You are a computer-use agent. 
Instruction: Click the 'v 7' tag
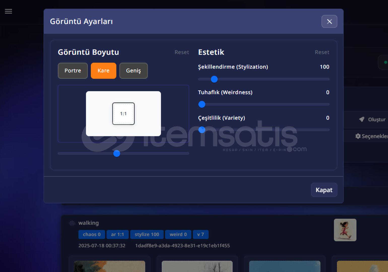pos(201,234)
